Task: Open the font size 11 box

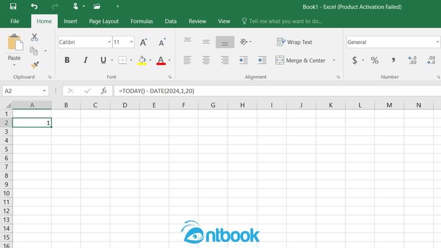Action: pyautogui.click(x=123, y=42)
